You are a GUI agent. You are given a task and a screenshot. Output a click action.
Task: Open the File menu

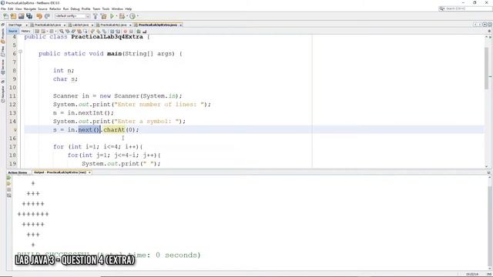[x=3, y=8]
